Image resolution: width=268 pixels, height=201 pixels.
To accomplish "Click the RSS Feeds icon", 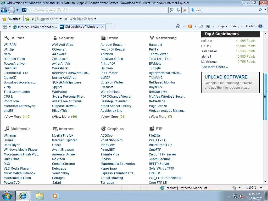I will click(x=190, y=26).
